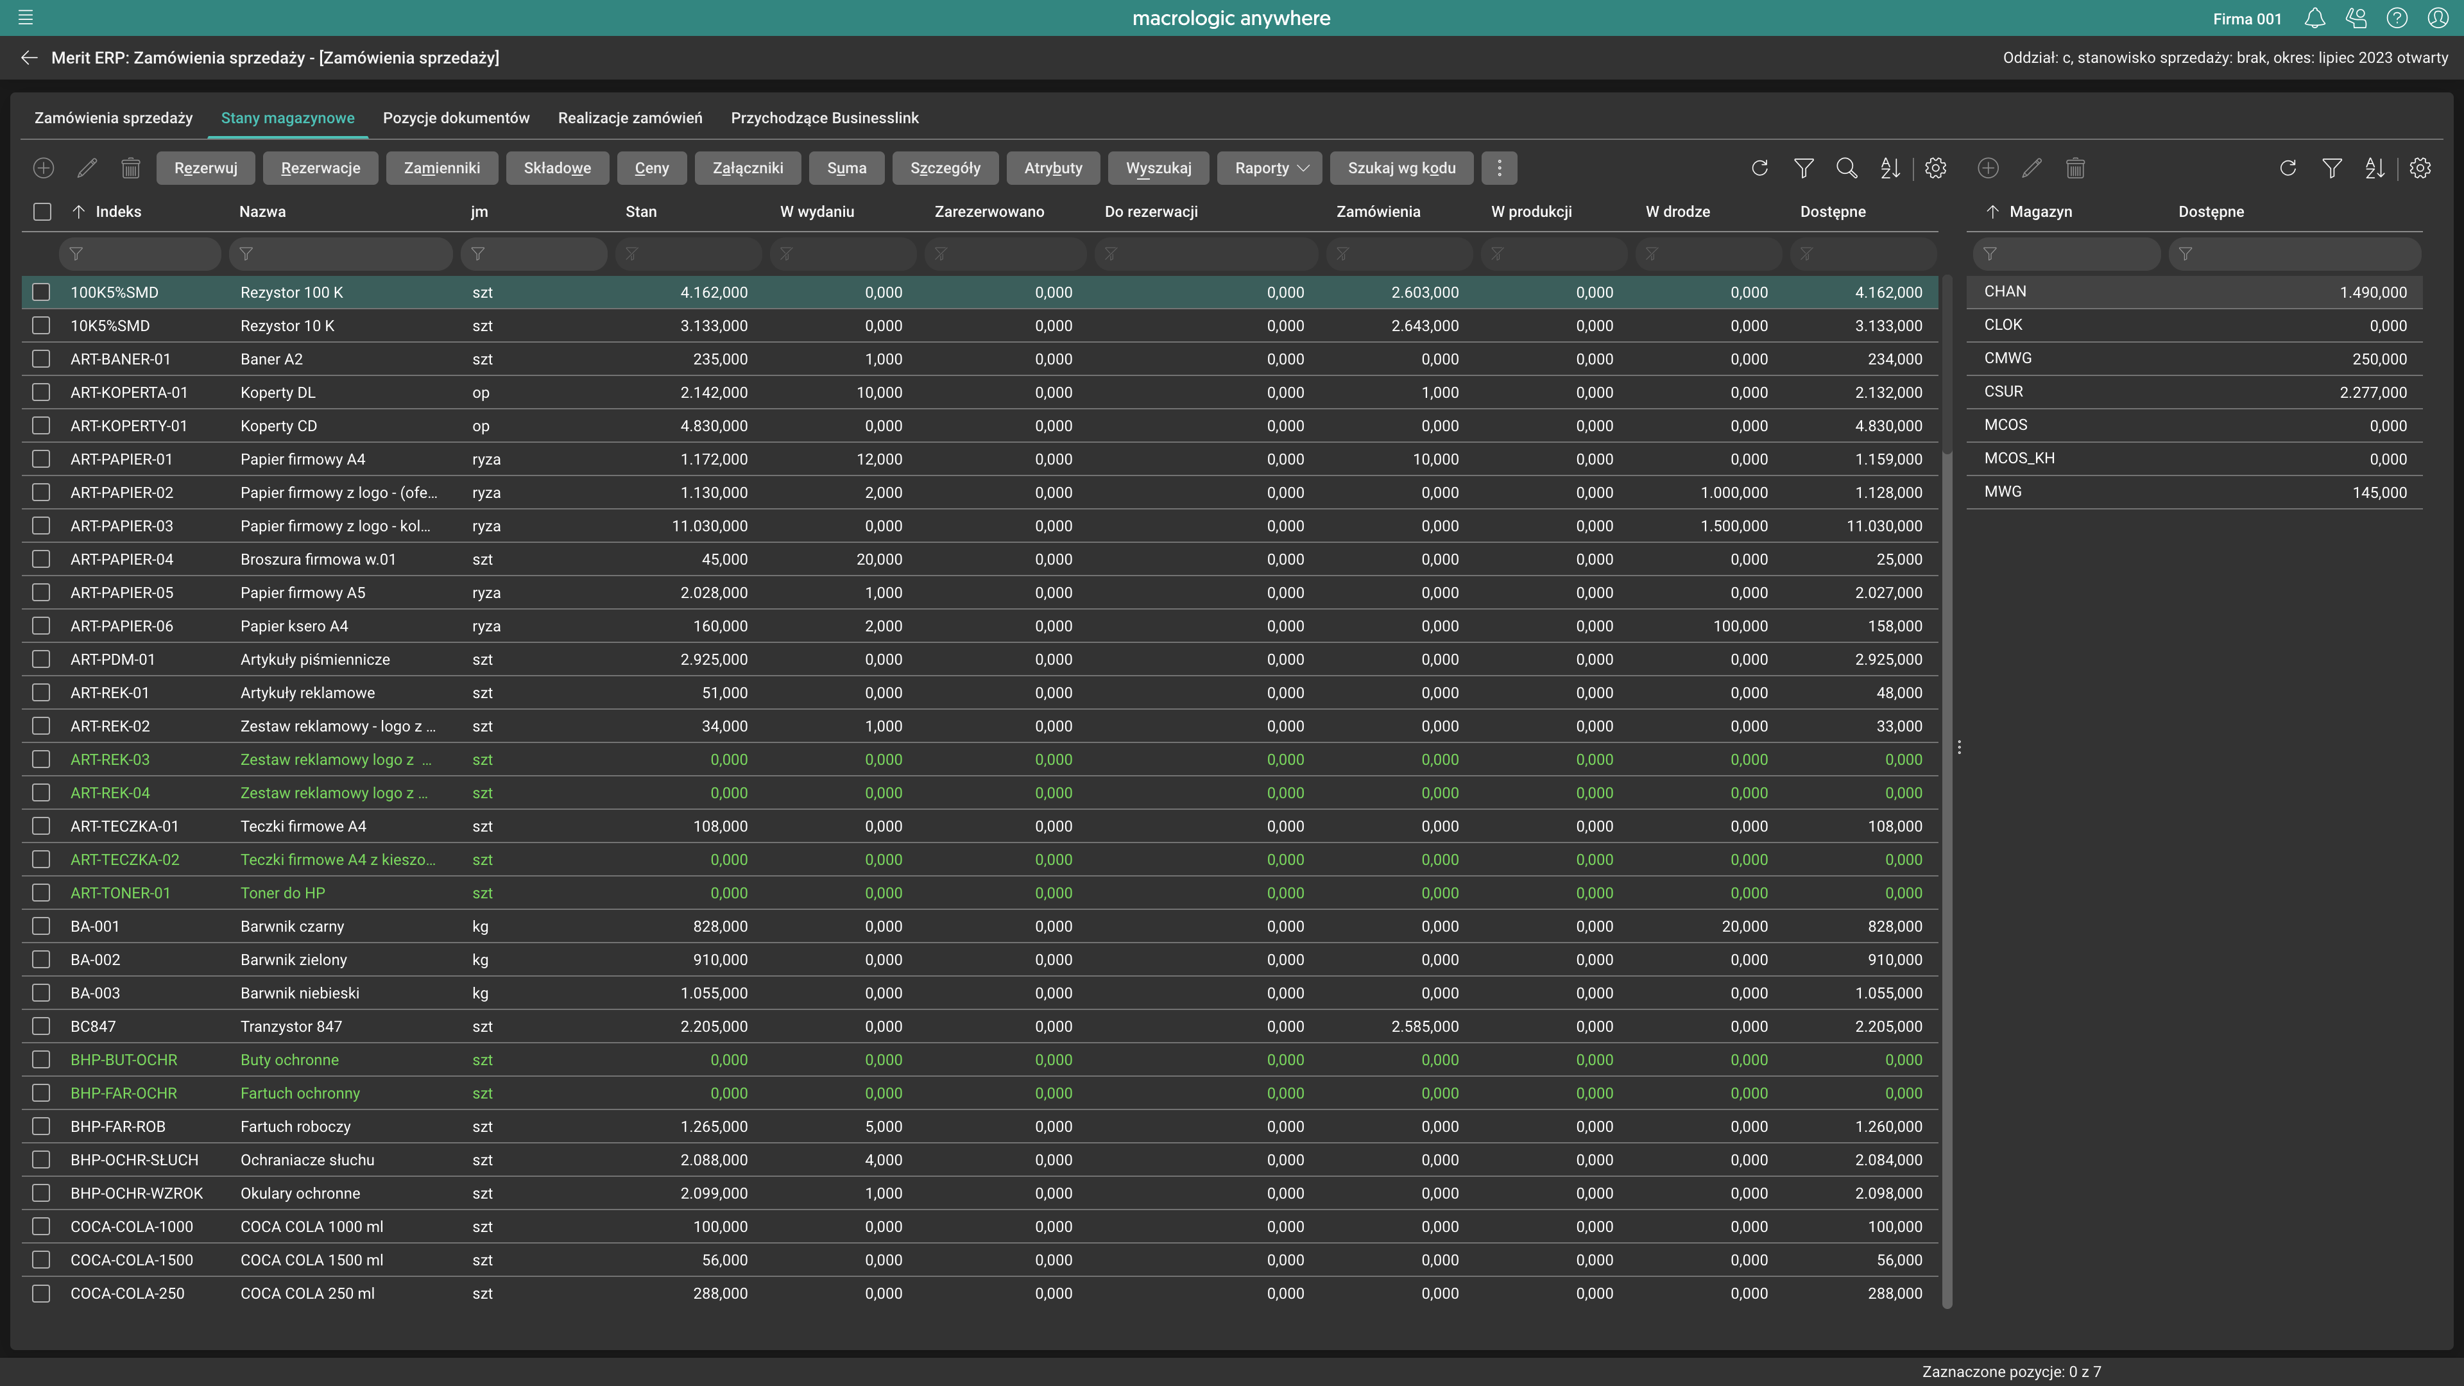Click the Nazwa column filter field

point(341,253)
